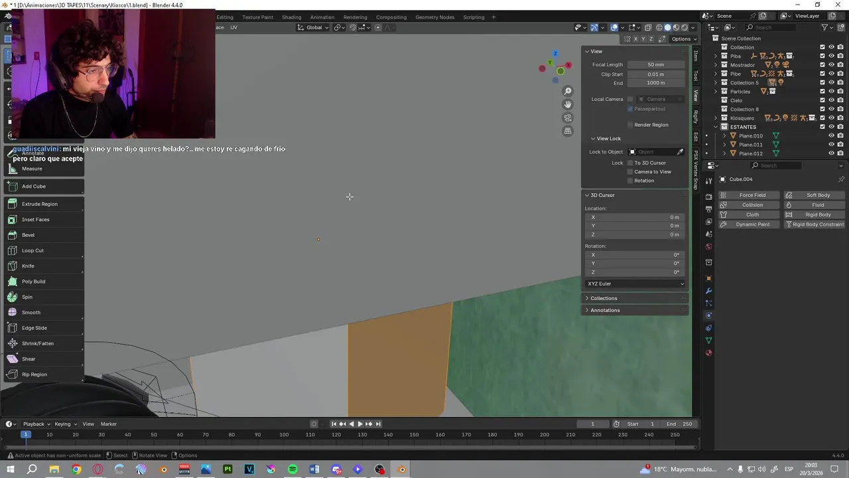Open the Texture Paint workspace
The image size is (849, 478).
pos(257,17)
